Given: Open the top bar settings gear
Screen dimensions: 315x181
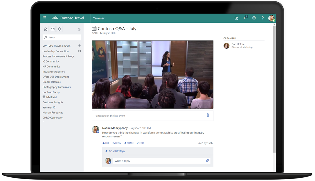Looking at the screenshot, I should coord(254,18).
